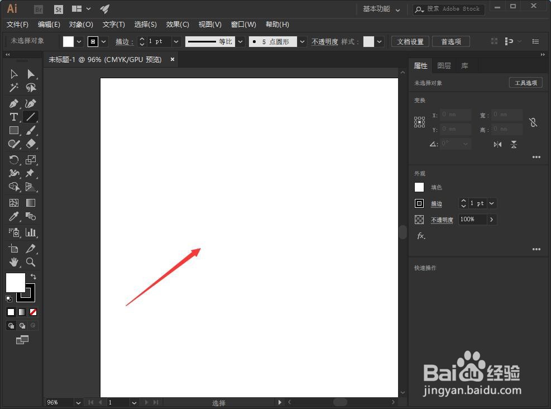551x409 pixels.
Task: Select the Curvature tool
Action: (31, 103)
